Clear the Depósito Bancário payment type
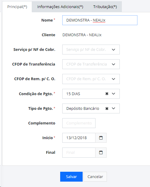Image resolution: width=150 pixels, height=187 pixels. pos(107,109)
